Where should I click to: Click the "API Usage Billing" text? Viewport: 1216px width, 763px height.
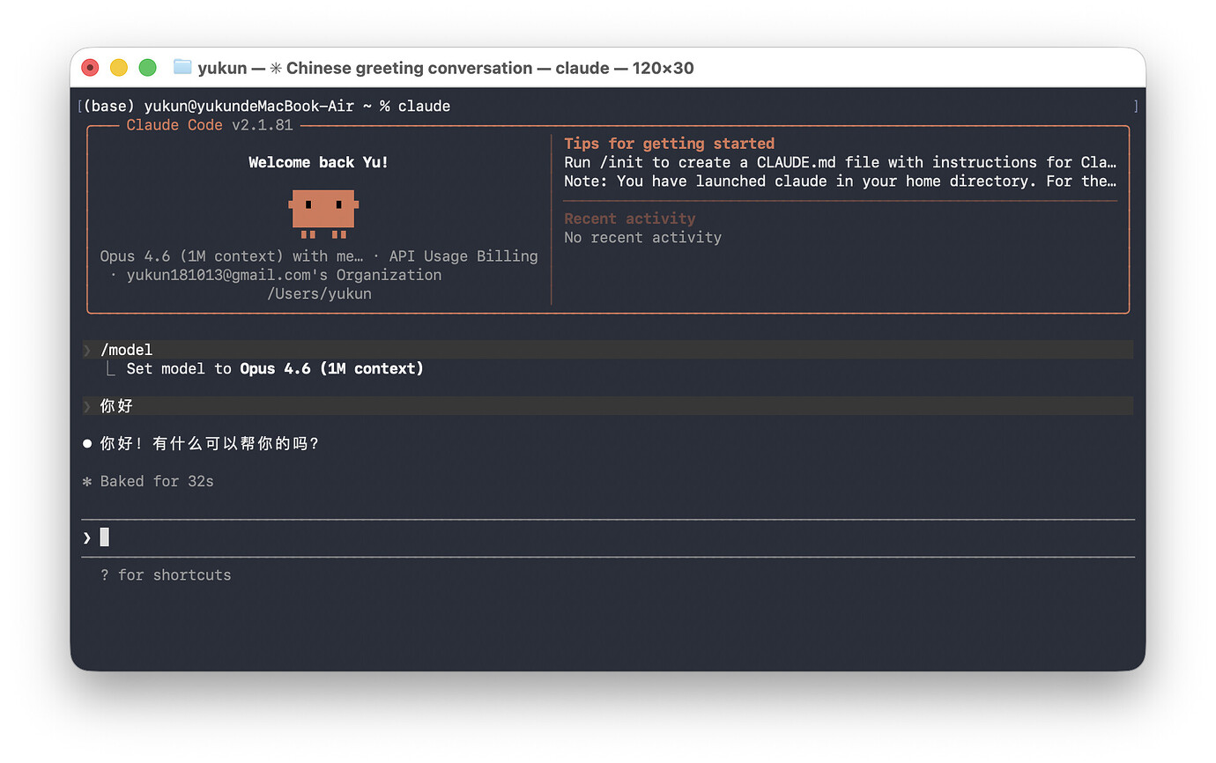coord(463,256)
